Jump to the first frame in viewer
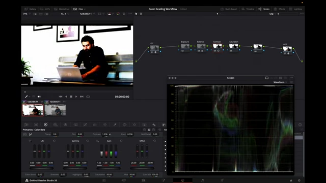The image size is (326, 183). 61,97
